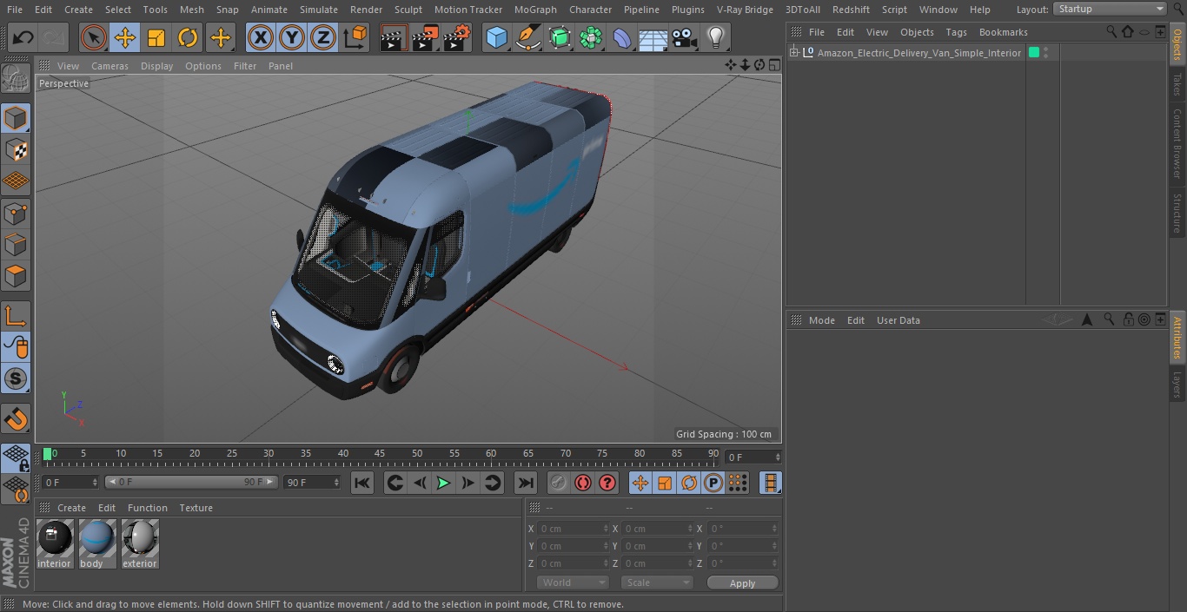
Task: Activate the Move tool
Action: tap(124, 37)
